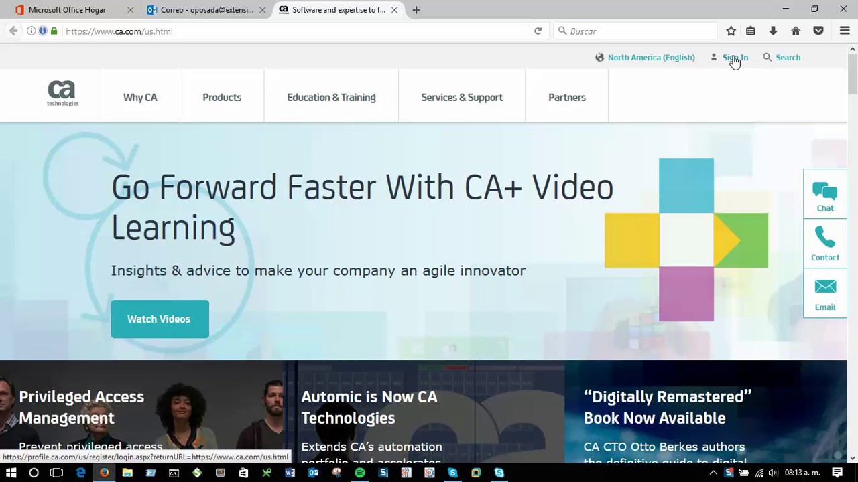
Task: Open Spotify from taskbar
Action: (x=359, y=473)
